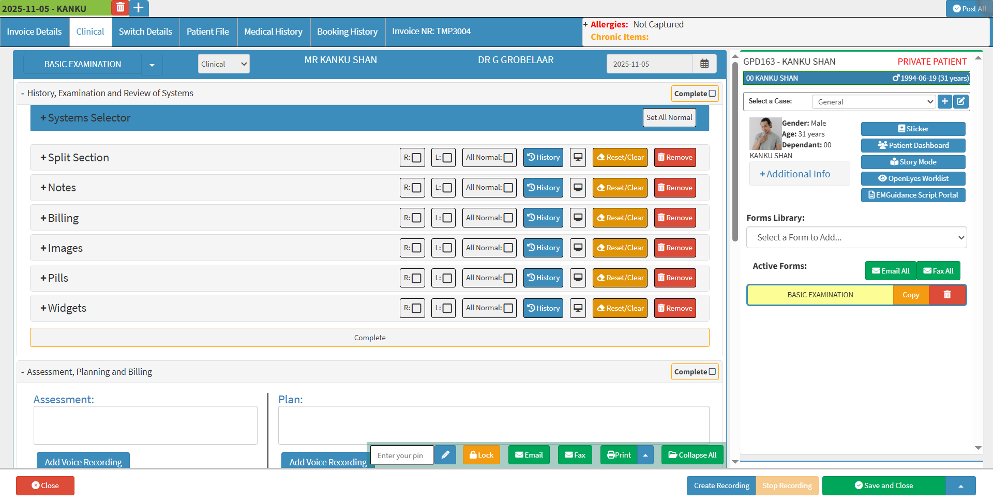Toggle Complete checkbox for Assessment, Planning and Billing
Viewport: 993px width, 501px height.
[x=712, y=372]
